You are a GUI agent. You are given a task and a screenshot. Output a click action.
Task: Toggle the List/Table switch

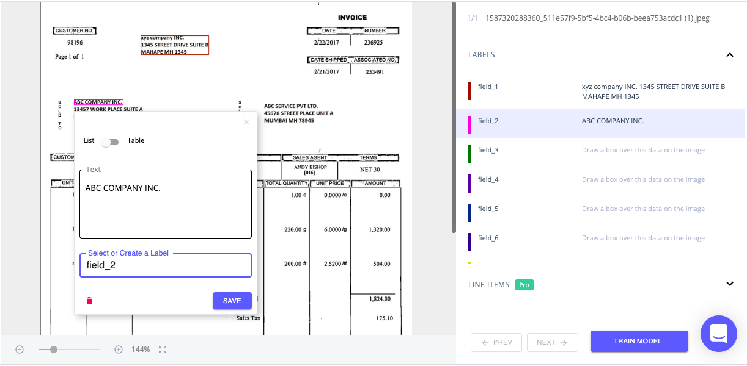coord(110,142)
